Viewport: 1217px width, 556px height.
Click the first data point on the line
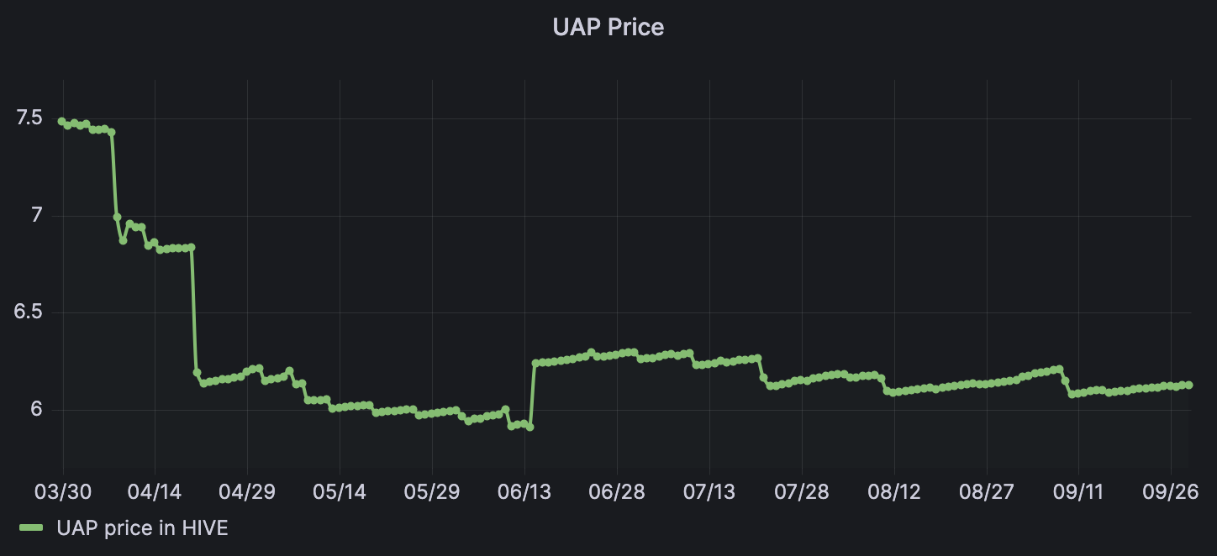(x=61, y=121)
